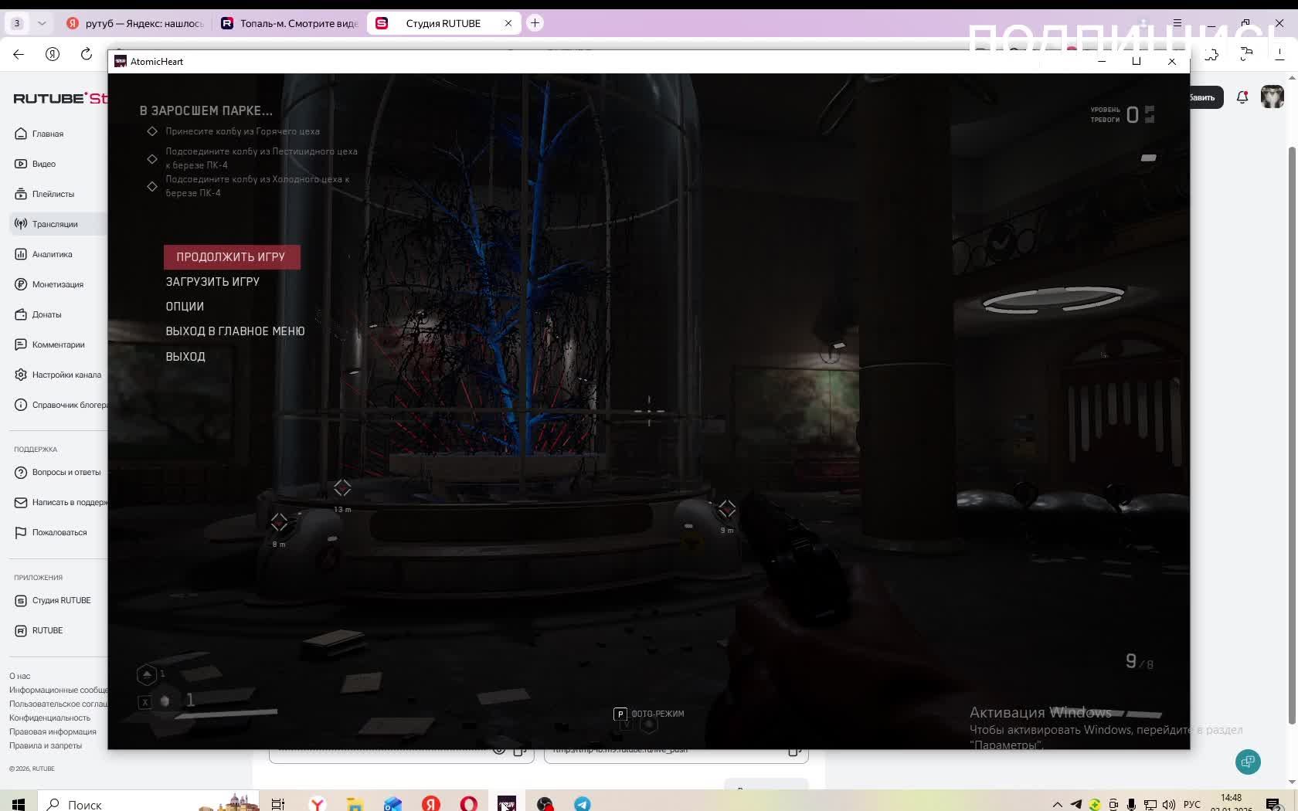Click the taskbar clock showing 14:48

pyautogui.click(x=1232, y=798)
